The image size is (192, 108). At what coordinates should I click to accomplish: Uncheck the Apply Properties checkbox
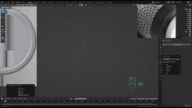19,95
